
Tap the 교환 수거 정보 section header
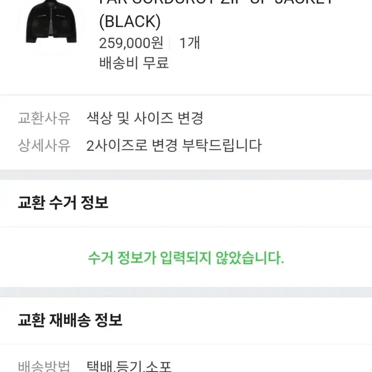[63, 203]
